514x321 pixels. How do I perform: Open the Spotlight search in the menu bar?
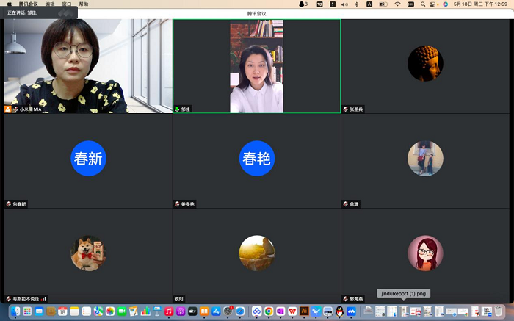coord(424,4)
